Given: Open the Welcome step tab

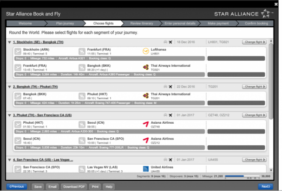Looking at the screenshot, I should [x=25, y=24].
